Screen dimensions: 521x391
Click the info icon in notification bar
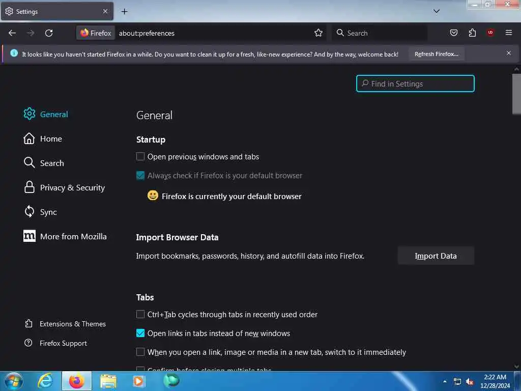[x=14, y=53]
